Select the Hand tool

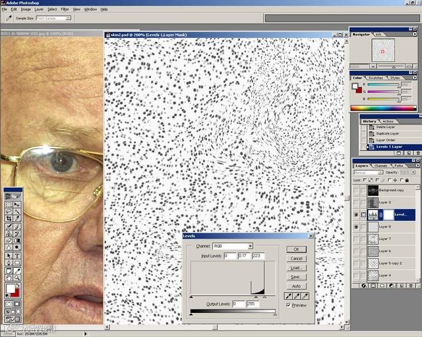(x=9, y=277)
